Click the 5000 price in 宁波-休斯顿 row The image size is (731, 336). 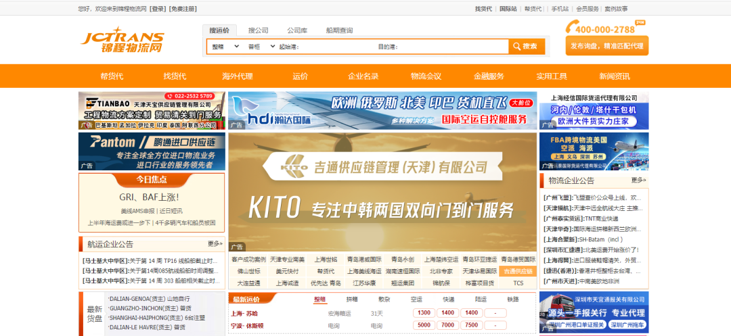pos(424,325)
